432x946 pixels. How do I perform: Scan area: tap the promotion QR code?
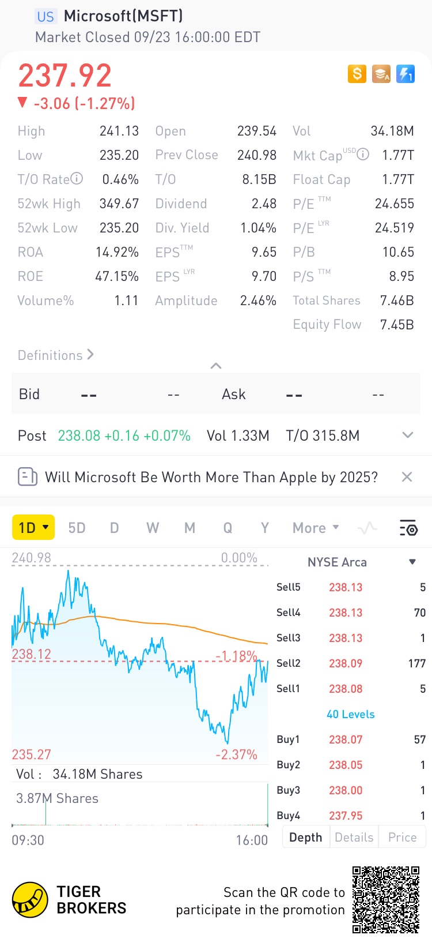click(x=386, y=899)
